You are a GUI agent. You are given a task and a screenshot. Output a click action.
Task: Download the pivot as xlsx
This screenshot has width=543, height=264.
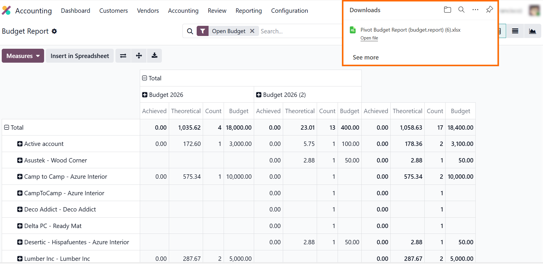[x=154, y=56]
